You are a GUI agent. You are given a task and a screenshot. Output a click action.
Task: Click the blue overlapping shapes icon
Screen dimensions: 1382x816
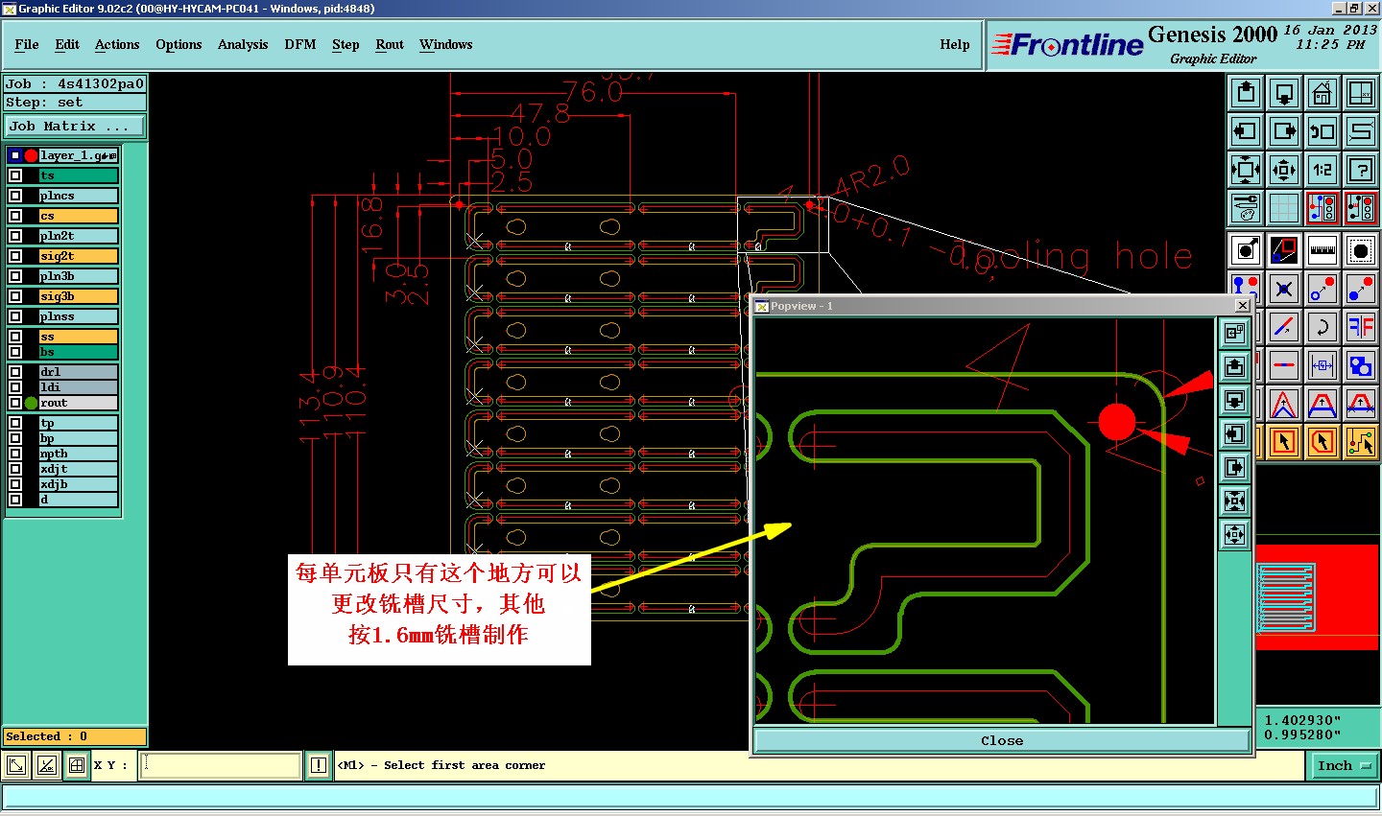pyautogui.click(x=1361, y=365)
